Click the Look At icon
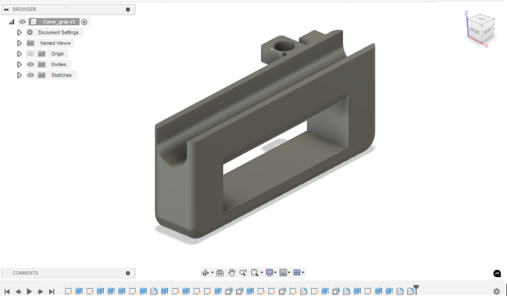Image resolution: width=507 pixels, height=296 pixels. [220, 273]
